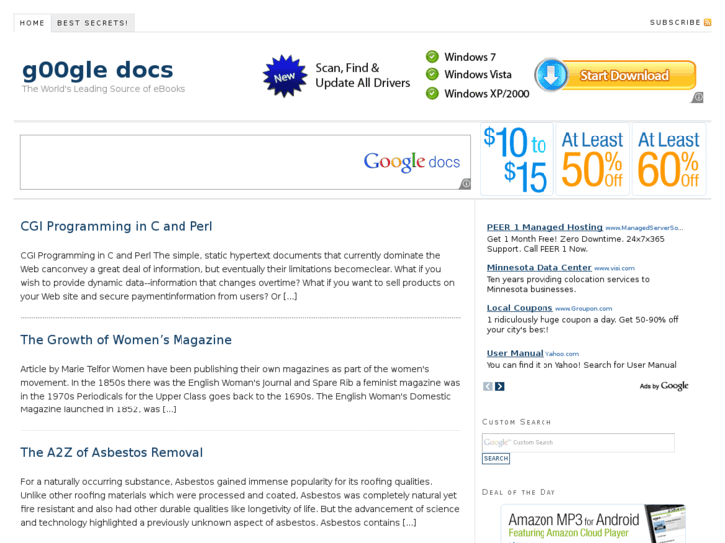The height and width of the screenshot is (543, 725).
Task: Click the Search button
Action: (496, 459)
